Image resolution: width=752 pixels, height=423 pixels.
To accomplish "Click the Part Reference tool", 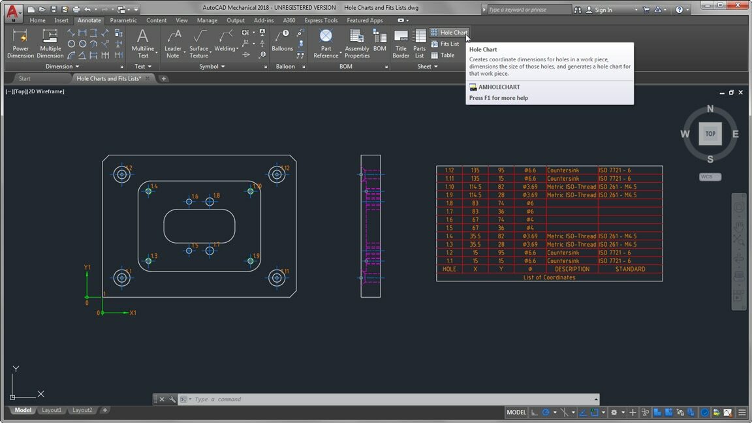I will tap(326, 44).
